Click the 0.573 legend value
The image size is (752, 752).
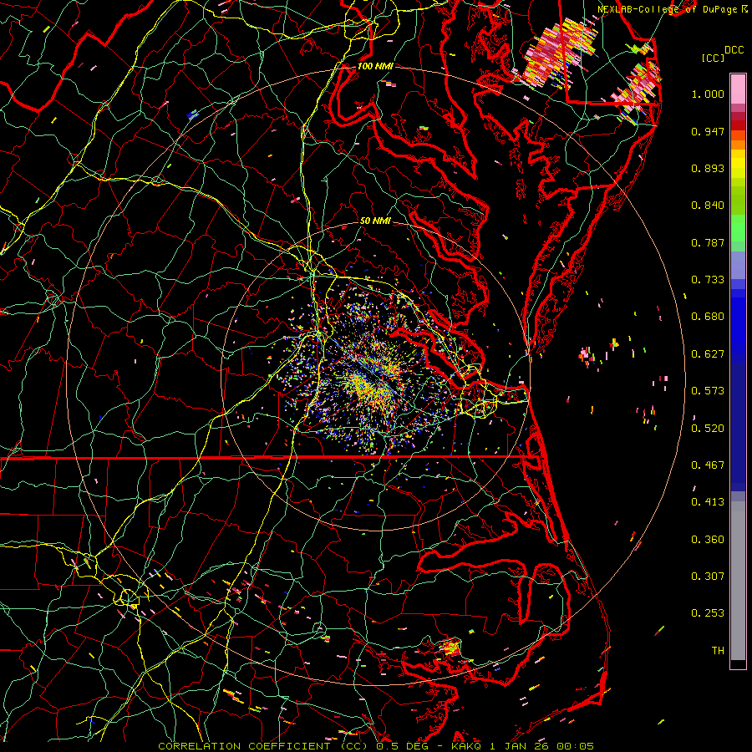(708, 391)
